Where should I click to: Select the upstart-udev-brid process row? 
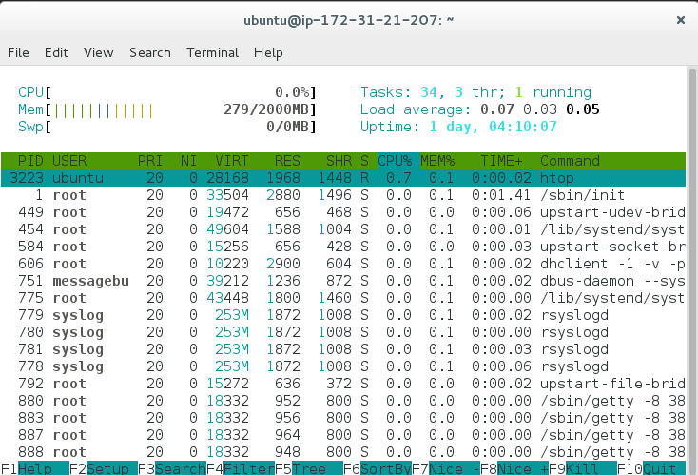coord(343,212)
